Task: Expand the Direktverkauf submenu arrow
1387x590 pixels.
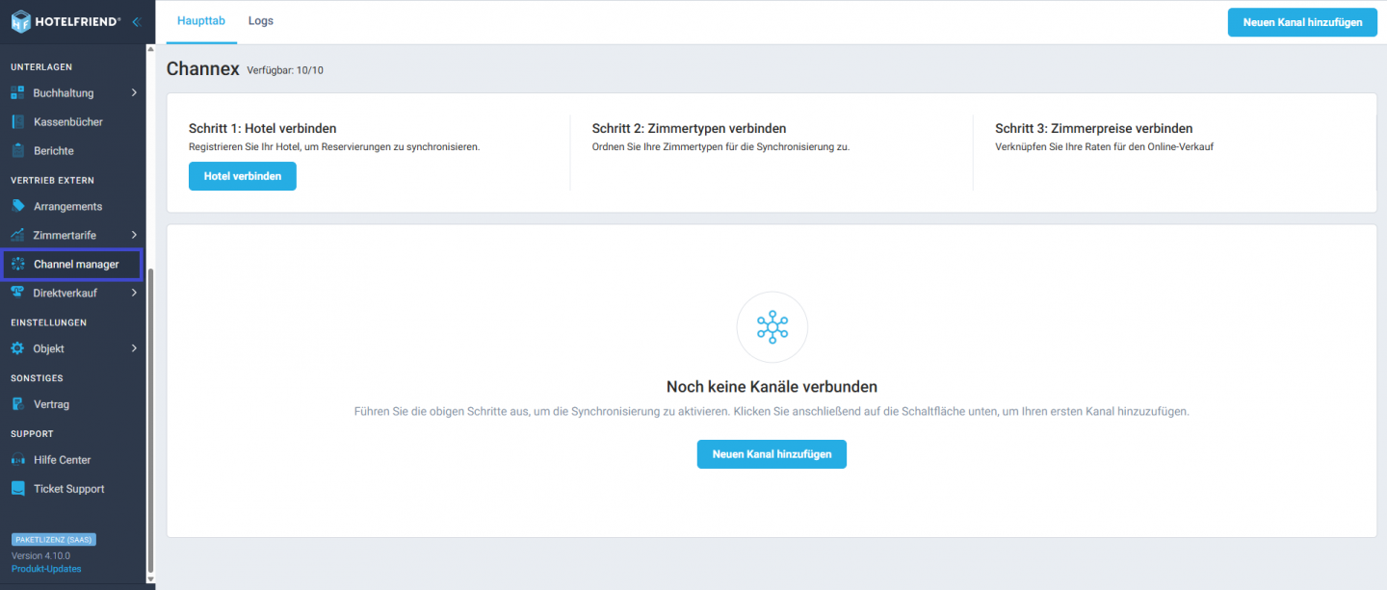Action: coord(134,294)
